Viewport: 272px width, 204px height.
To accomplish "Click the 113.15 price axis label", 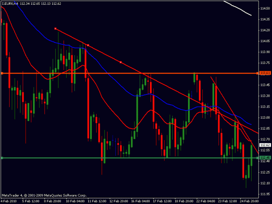I will 265,107.
